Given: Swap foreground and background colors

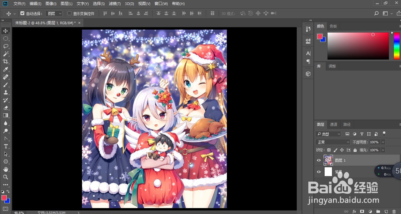Looking at the screenshot, I should 8,192.
